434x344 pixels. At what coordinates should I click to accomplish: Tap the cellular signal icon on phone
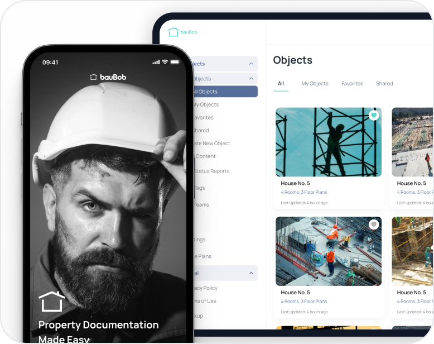point(156,62)
